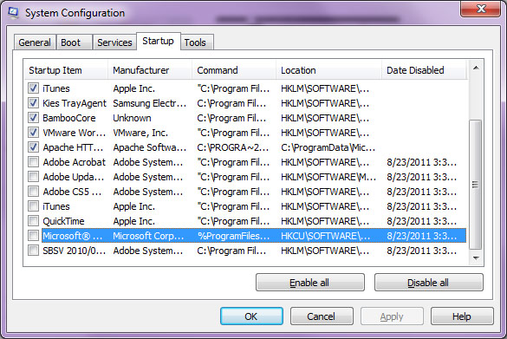This screenshot has width=507, height=339.
Task: Click the Apply button
Action: (x=392, y=316)
